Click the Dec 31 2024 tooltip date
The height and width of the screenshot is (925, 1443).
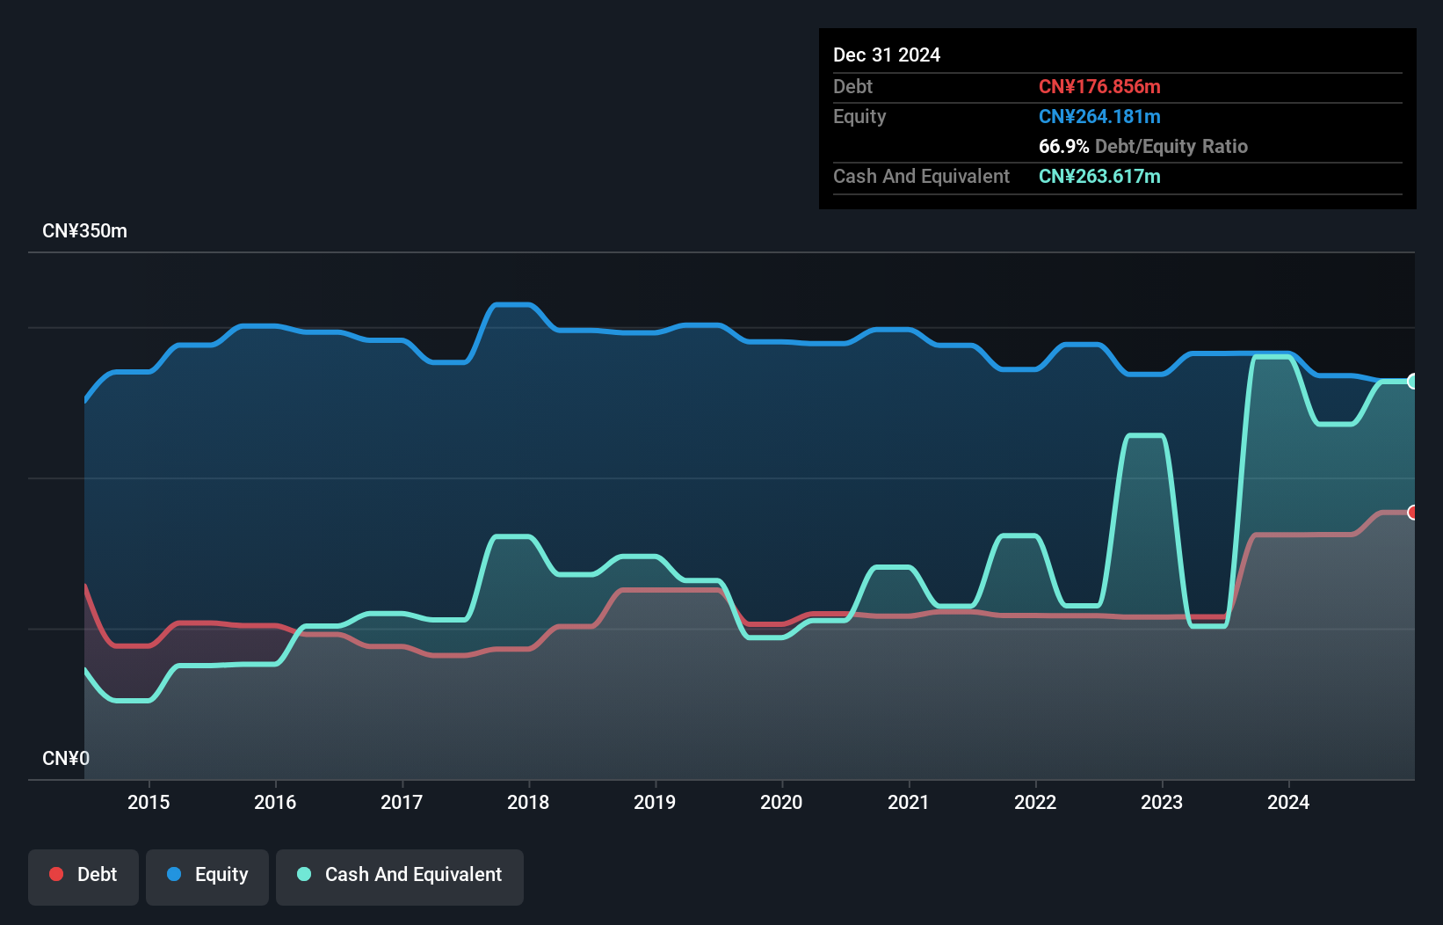(887, 55)
